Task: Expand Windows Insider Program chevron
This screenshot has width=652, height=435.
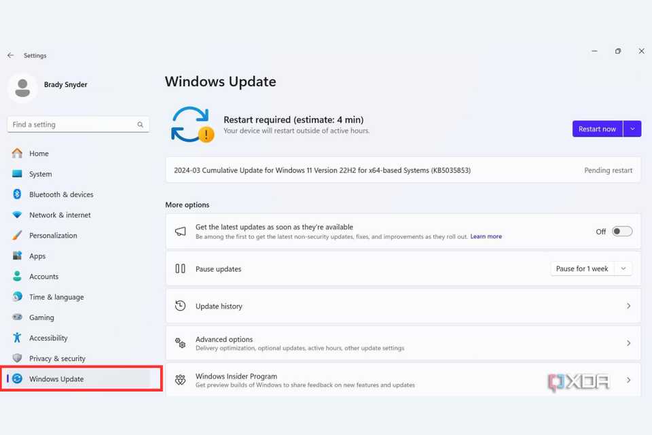Action: pyautogui.click(x=629, y=380)
